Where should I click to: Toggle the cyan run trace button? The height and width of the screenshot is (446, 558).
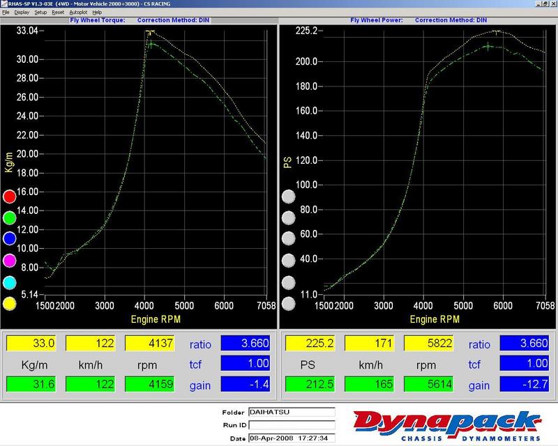click(10, 283)
